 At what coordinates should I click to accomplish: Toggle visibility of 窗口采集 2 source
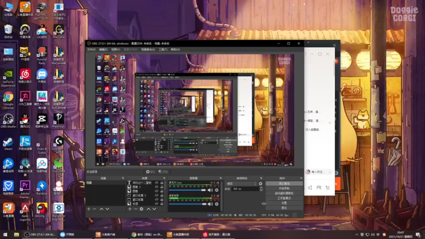point(157,195)
